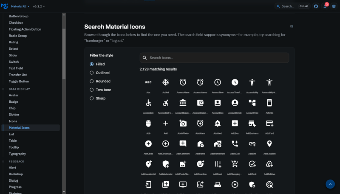Click the AdUnits phone icon
Viewport: 340px width, 194px height.
(269, 103)
